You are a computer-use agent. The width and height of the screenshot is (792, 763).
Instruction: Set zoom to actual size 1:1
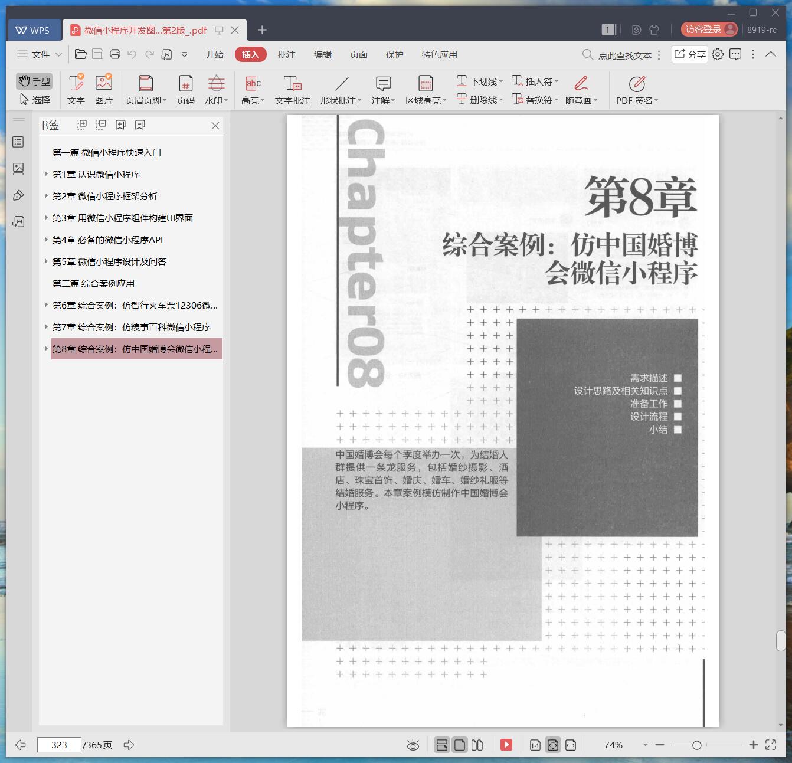(x=535, y=745)
